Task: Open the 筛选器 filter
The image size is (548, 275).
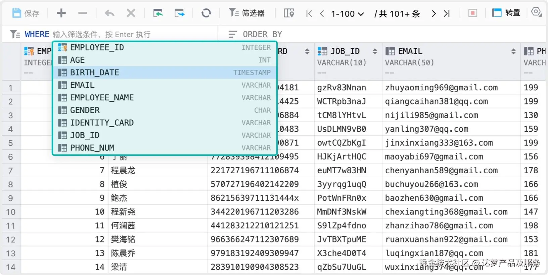Action: pos(247,13)
